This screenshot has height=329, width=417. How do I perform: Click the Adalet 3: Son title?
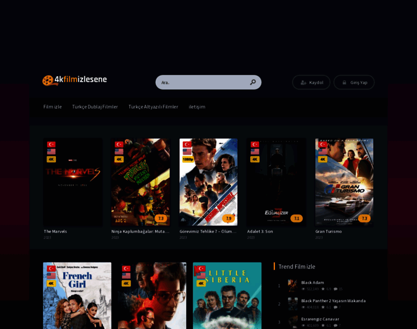pos(260,231)
